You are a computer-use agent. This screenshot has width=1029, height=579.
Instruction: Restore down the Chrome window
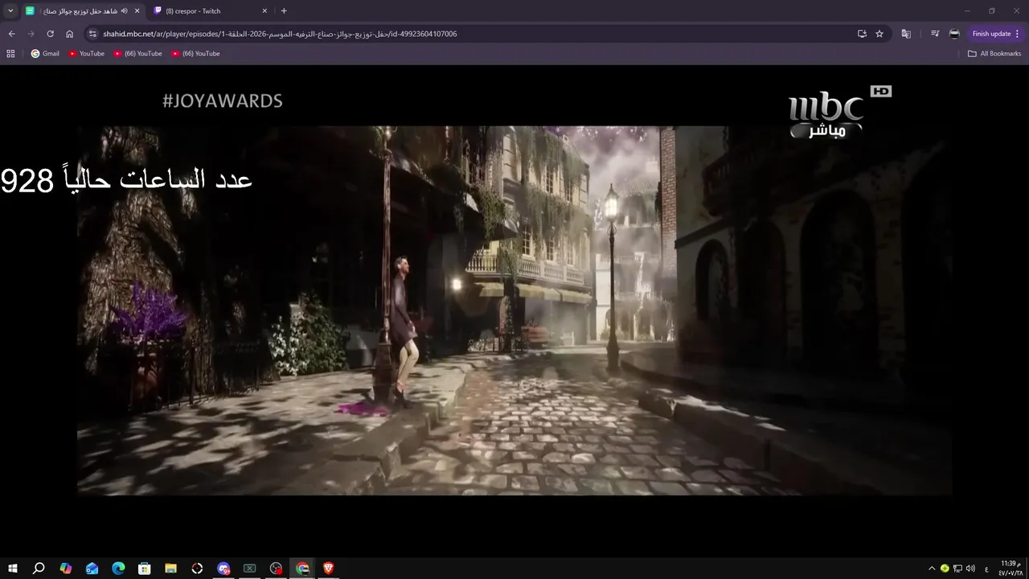(x=992, y=10)
